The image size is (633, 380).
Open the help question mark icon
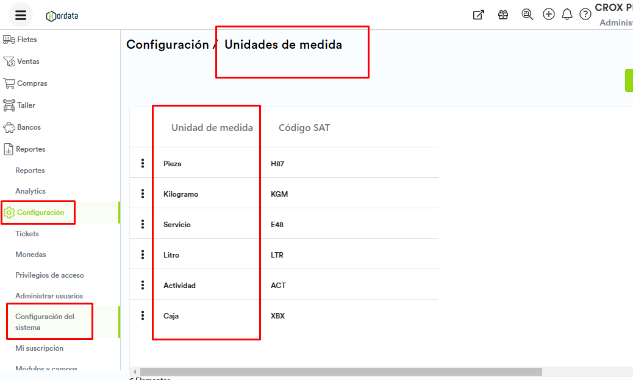click(x=585, y=15)
